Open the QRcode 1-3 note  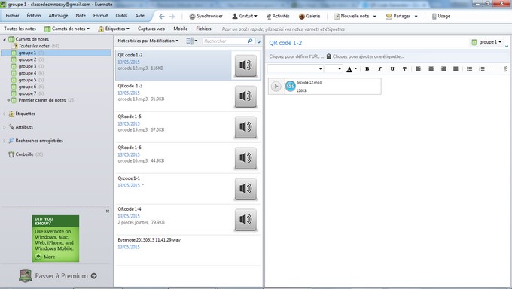tap(188, 96)
